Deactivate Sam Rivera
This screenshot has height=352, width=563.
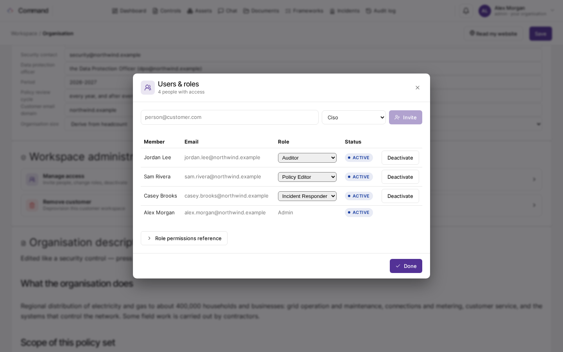400,177
